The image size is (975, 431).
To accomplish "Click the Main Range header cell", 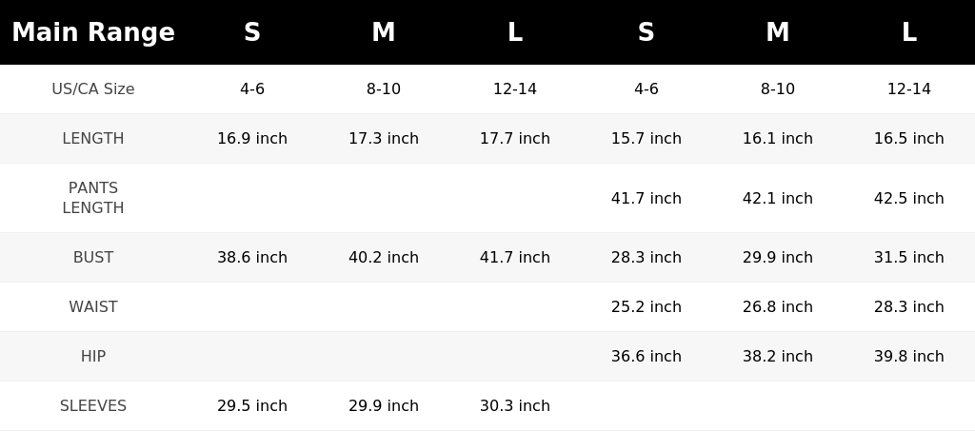I will pos(93,32).
